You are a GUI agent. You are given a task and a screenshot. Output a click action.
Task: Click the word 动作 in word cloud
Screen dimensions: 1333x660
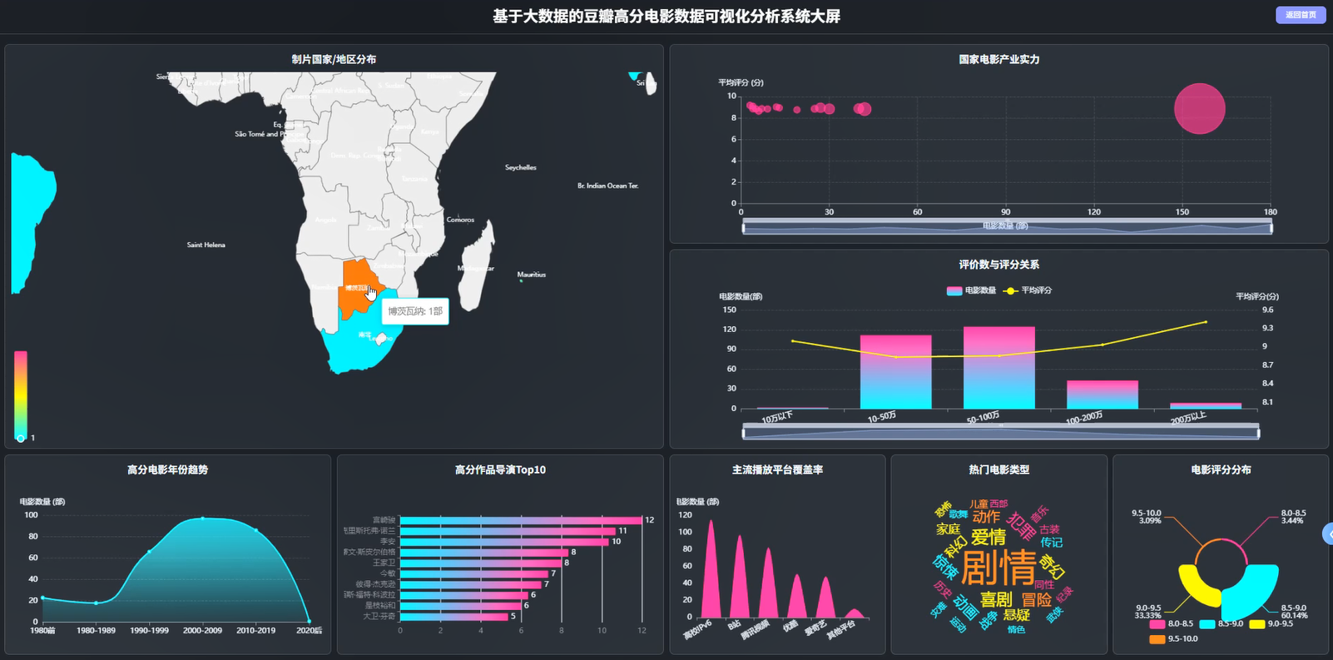[986, 517]
